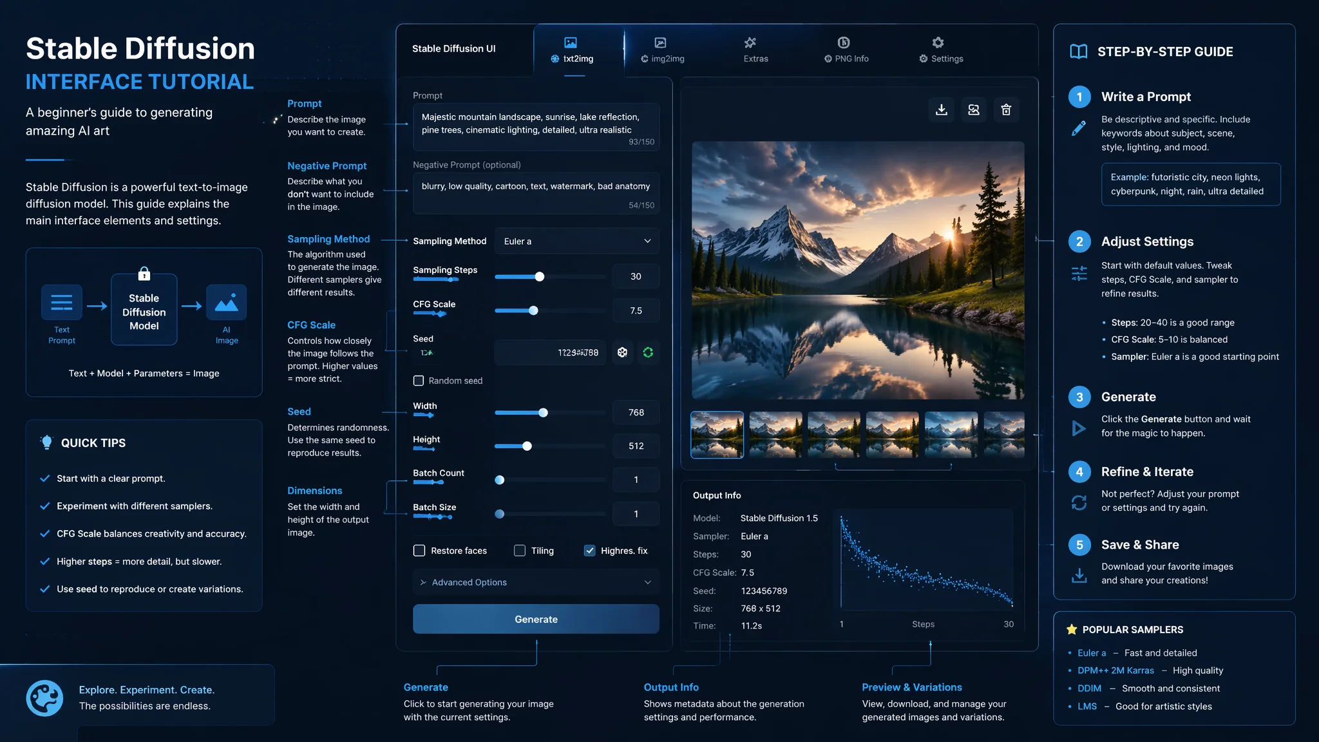The height and width of the screenshot is (742, 1319).
Task: Click the refresh icon beside Refine & Iterate
Action: coord(1079,502)
